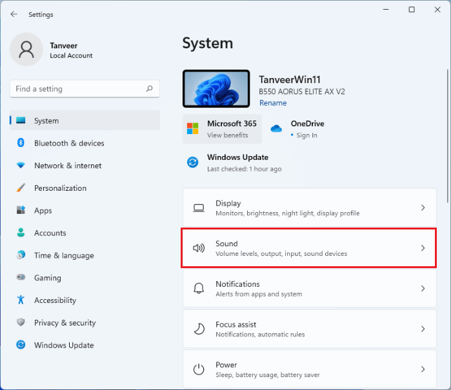This screenshot has height=390, width=451.
Task: Click the Accessibility figure icon
Action: pos(21,300)
